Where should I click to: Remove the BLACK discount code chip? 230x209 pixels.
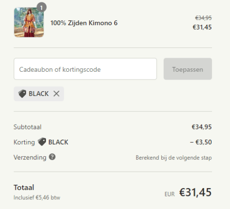pyautogui.click(x=56, y=94)
